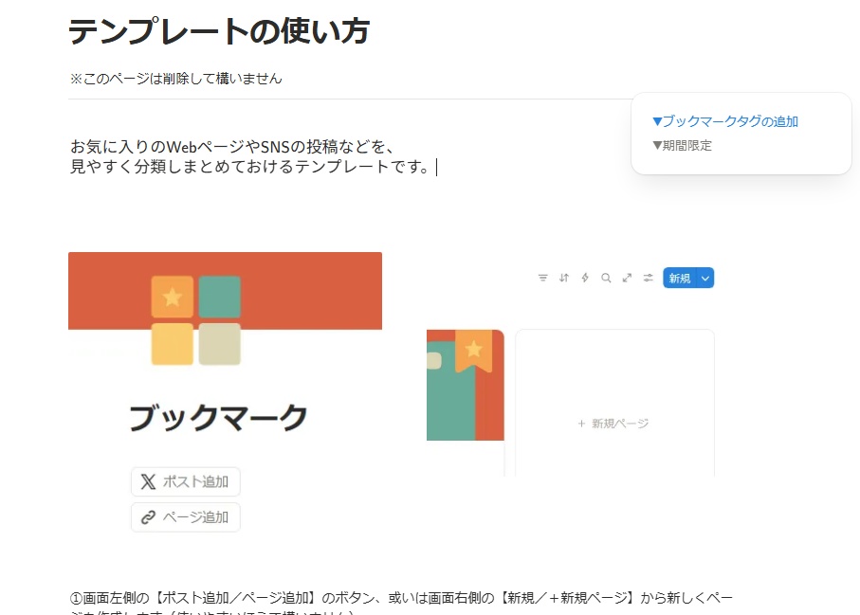The width and height of the screenshot is (860, 615).
Task: Open view options with the sliders icon
Action: tap(648, 278)
